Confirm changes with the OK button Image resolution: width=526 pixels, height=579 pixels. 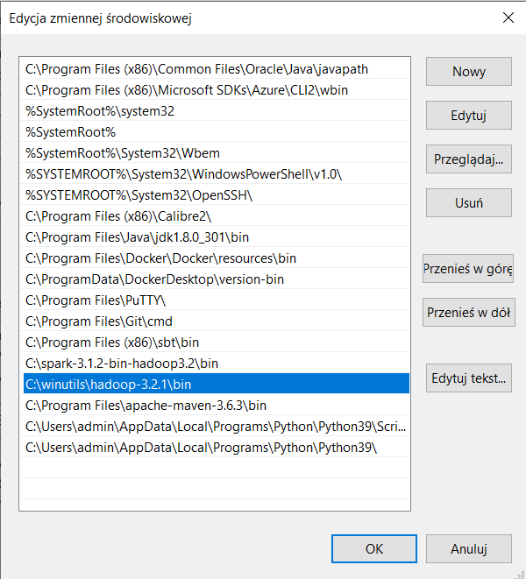click(373, 549)
